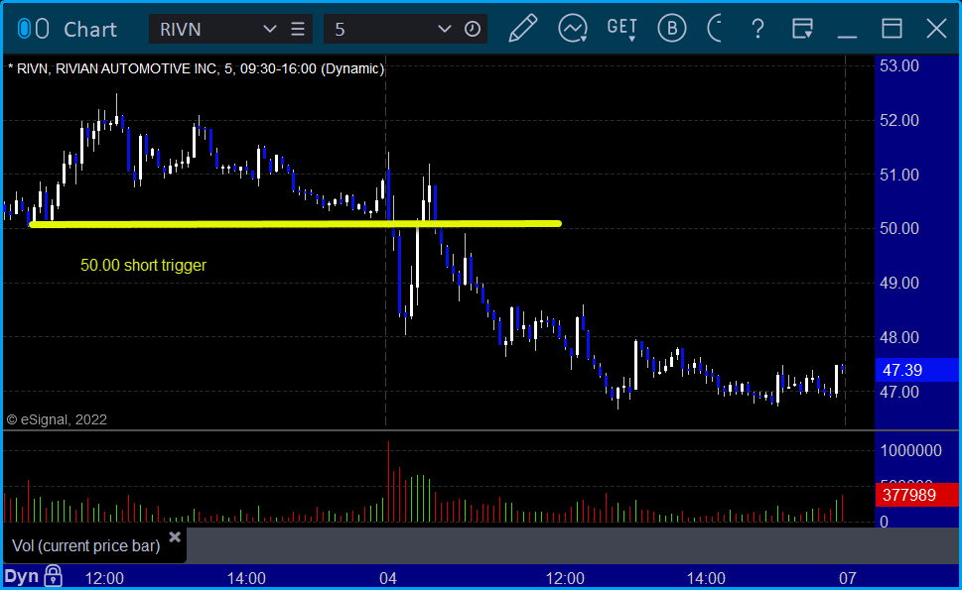Click the 04 date label on time axis

coord(388,578)
